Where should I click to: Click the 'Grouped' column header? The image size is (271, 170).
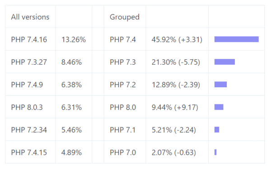125,17
